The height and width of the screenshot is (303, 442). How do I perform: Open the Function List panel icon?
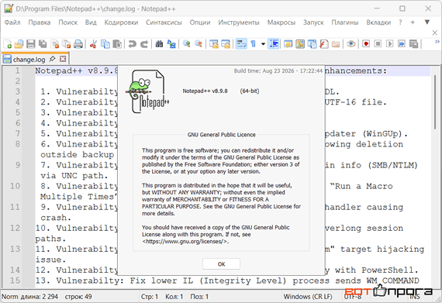(324, 44)
